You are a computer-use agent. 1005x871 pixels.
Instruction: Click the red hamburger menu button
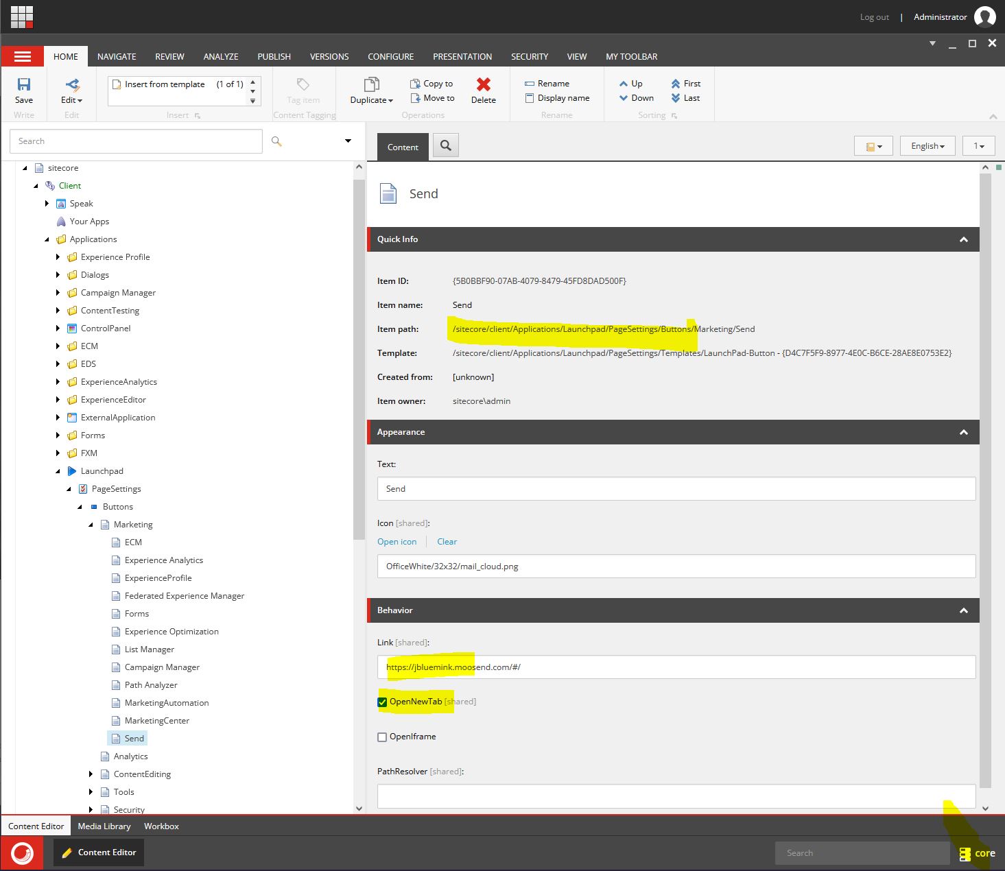click(23, 57)
